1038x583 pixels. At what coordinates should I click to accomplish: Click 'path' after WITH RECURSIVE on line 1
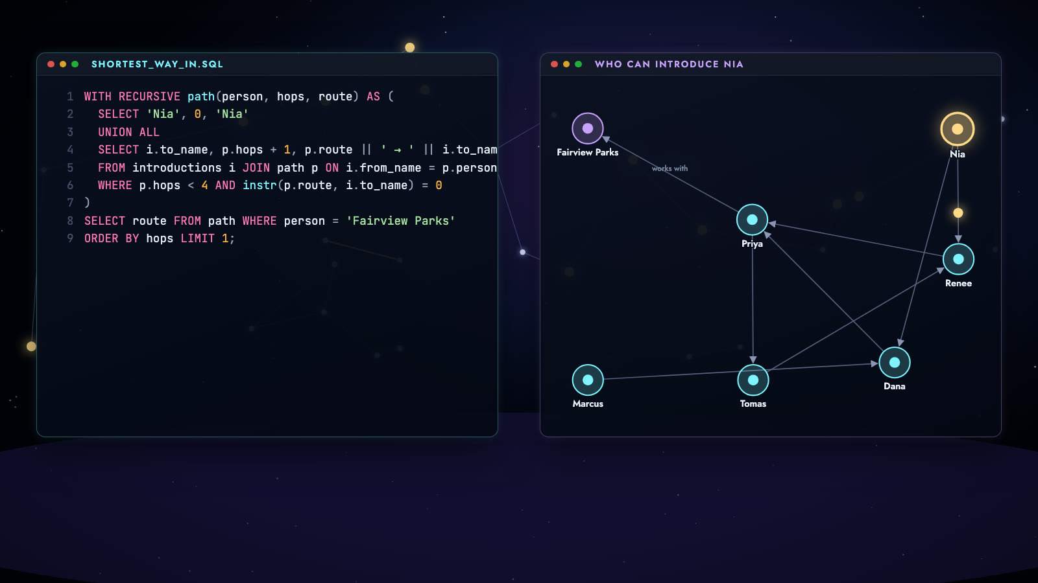(201, 97)
